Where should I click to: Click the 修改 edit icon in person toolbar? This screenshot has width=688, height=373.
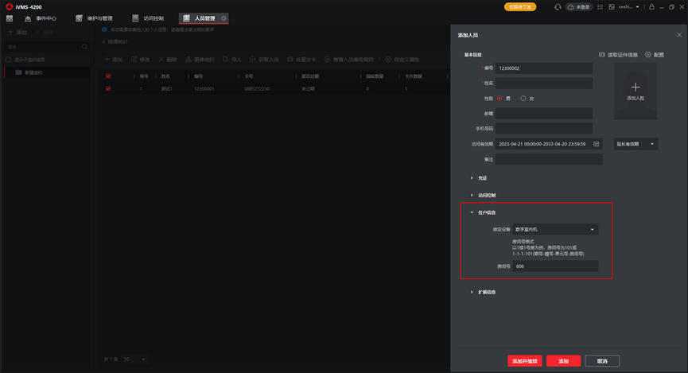(134, 59)
